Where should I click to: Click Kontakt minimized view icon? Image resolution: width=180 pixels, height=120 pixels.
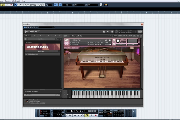pyautogui.click(x=116, y=32)
